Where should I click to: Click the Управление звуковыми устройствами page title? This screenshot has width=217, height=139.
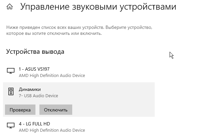pyautogui.click(x=98, y=7)
